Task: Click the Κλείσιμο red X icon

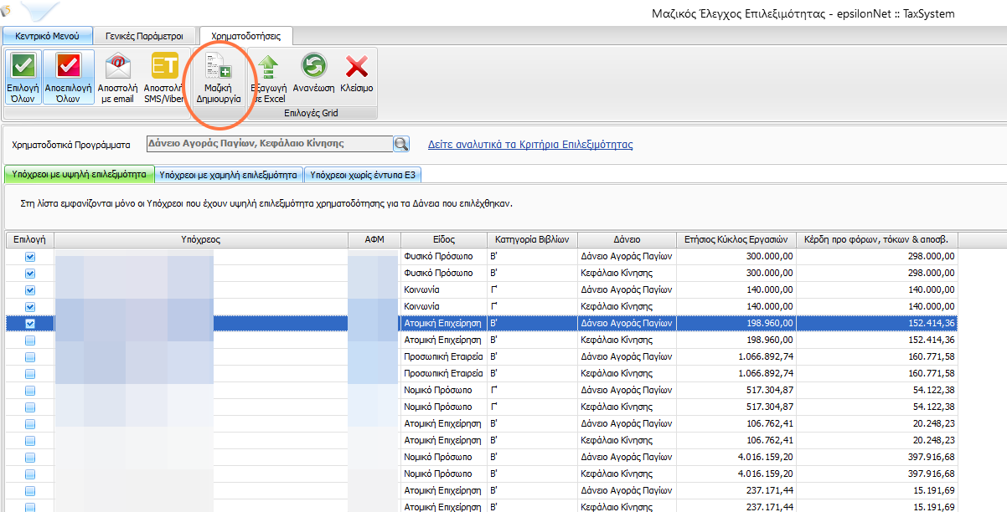Action: (x=357, y=66)
